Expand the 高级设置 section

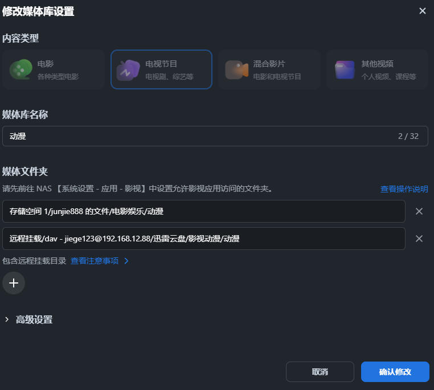pyautogui.click(x=29, y=320)
